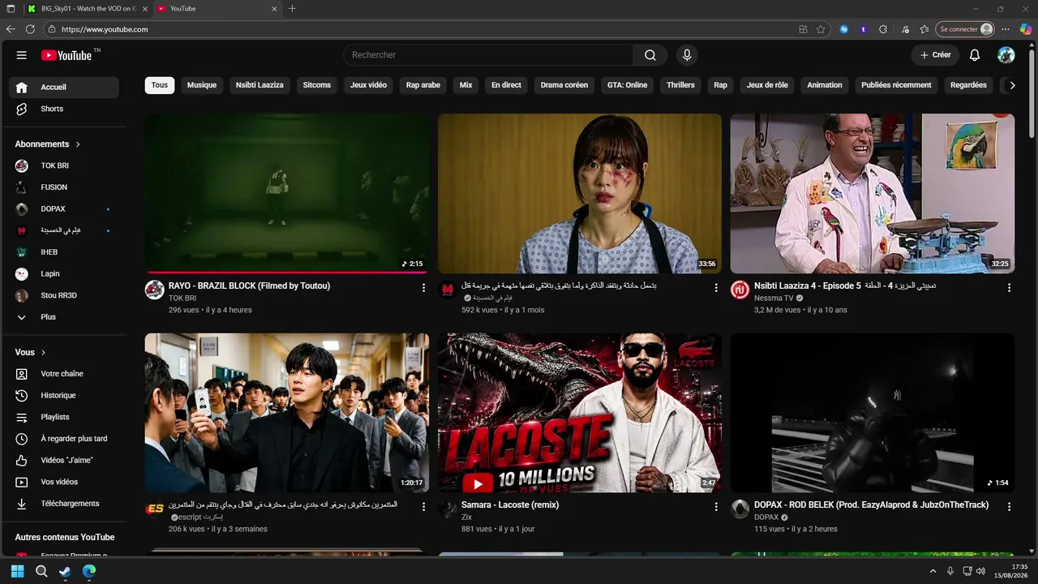The image size is (1038, 584).
Task: Play the Nsibti Laaziza 4 Episode 5 thumbnail
Action: [x=872, y=193]
